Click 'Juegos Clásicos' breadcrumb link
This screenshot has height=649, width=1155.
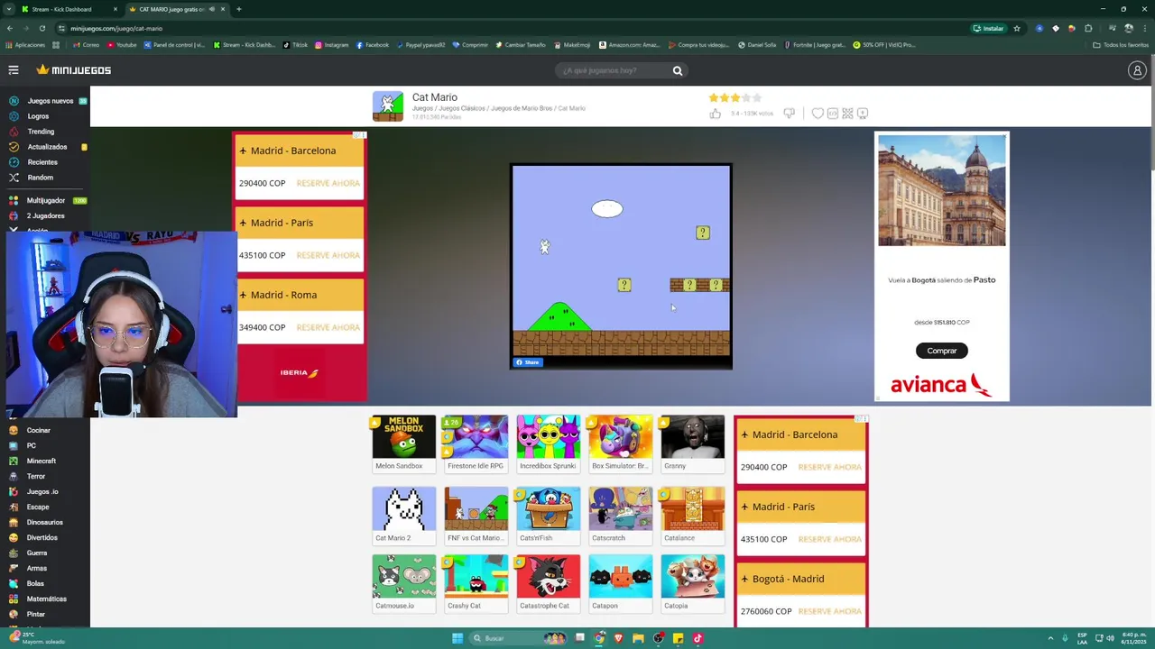tap(461, 108)
